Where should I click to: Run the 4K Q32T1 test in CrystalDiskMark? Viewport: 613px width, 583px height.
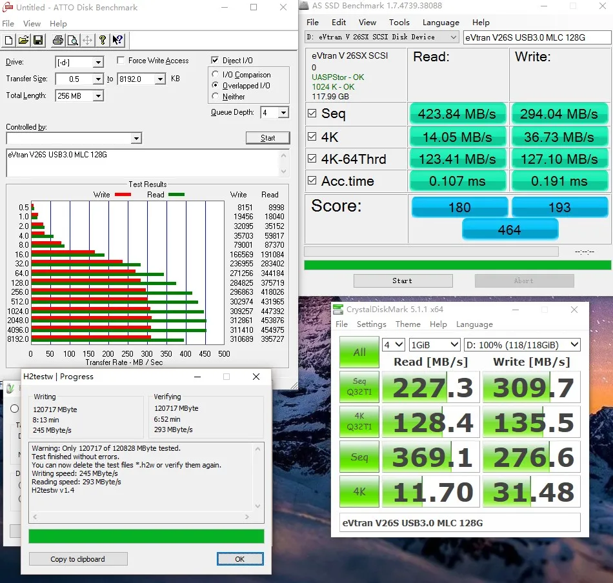click(x=359, y=421)
